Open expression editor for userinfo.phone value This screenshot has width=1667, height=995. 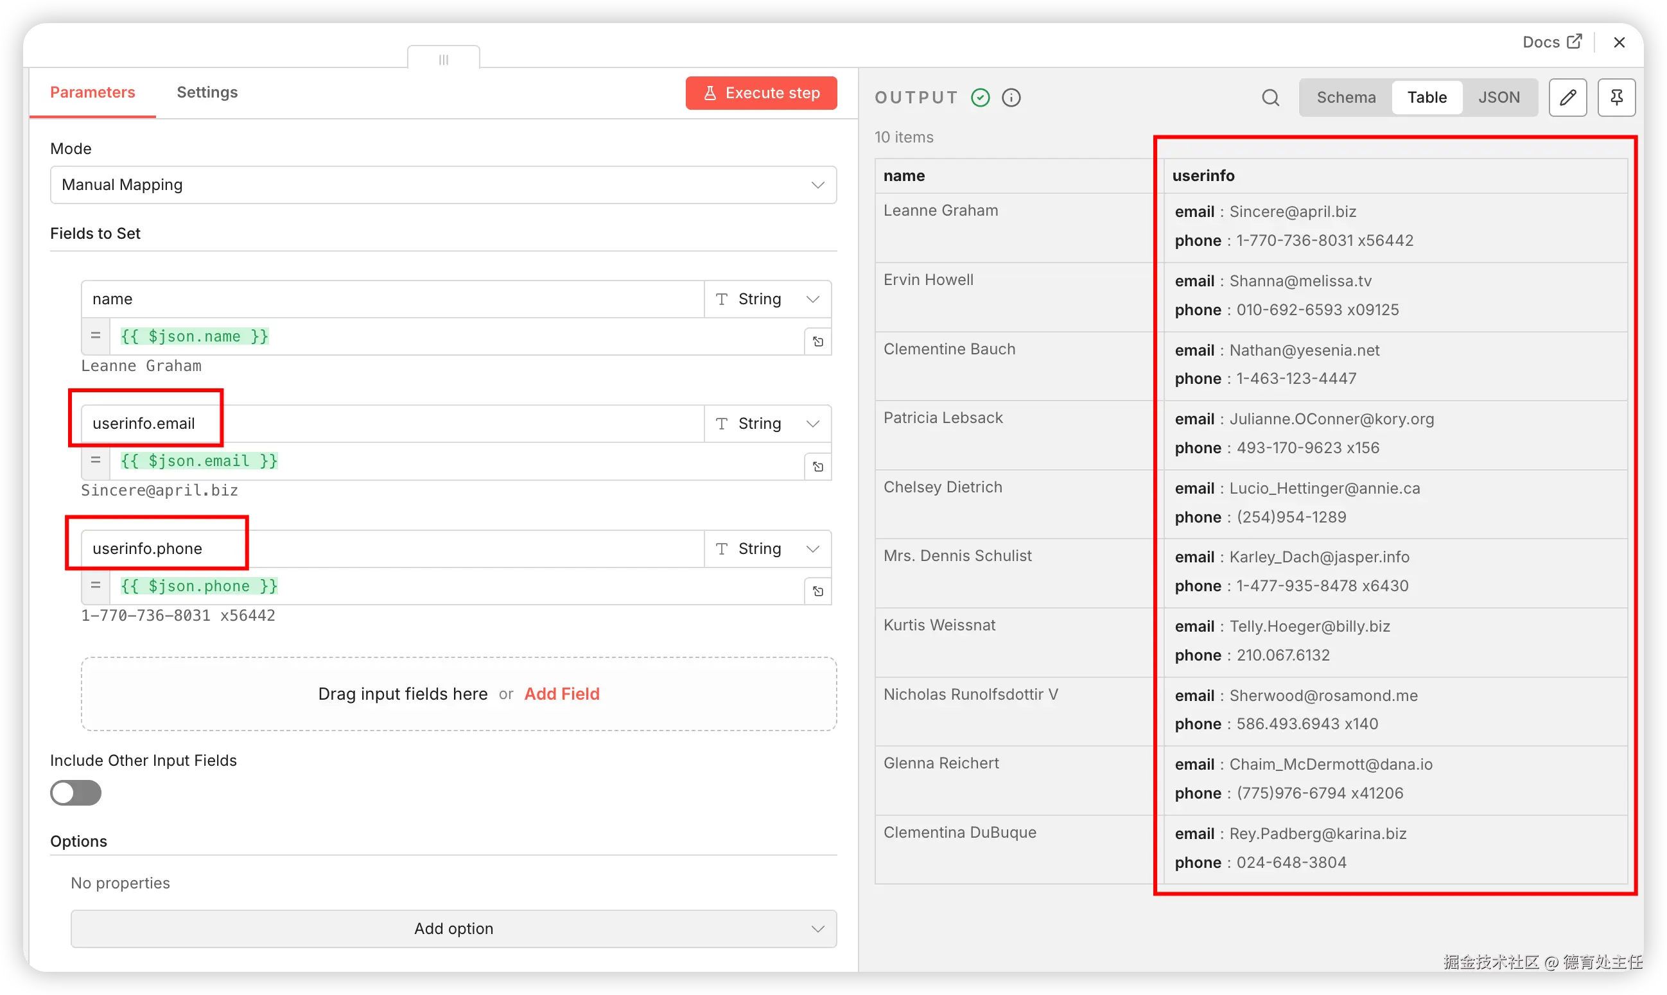pos(817,591)
